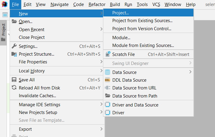215x137 pixels.
Task: Expand the Local History submenu arrow
Action: [102, 71]
